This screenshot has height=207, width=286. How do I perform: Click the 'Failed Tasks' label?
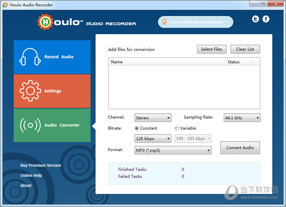130,176
